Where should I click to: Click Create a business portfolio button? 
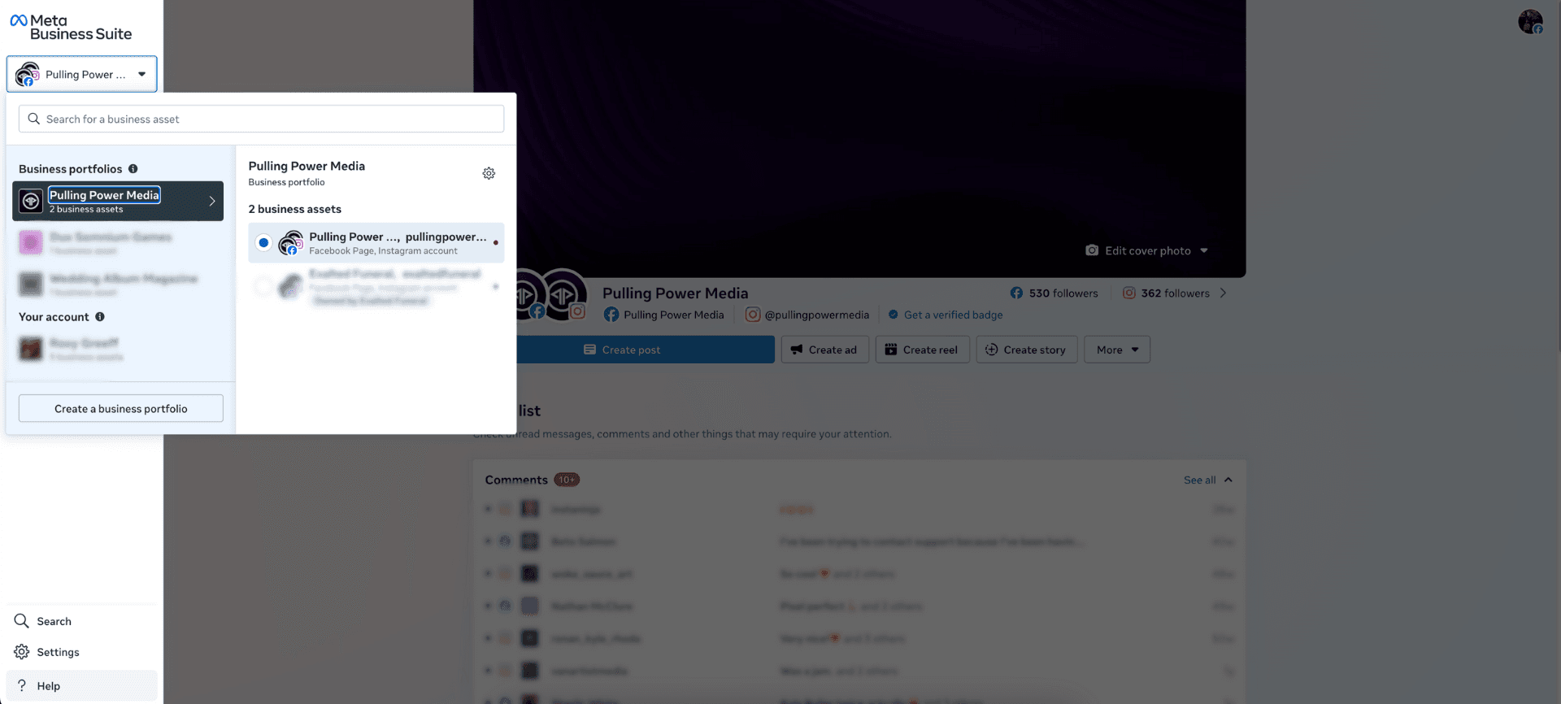click(x=121, y=408)
